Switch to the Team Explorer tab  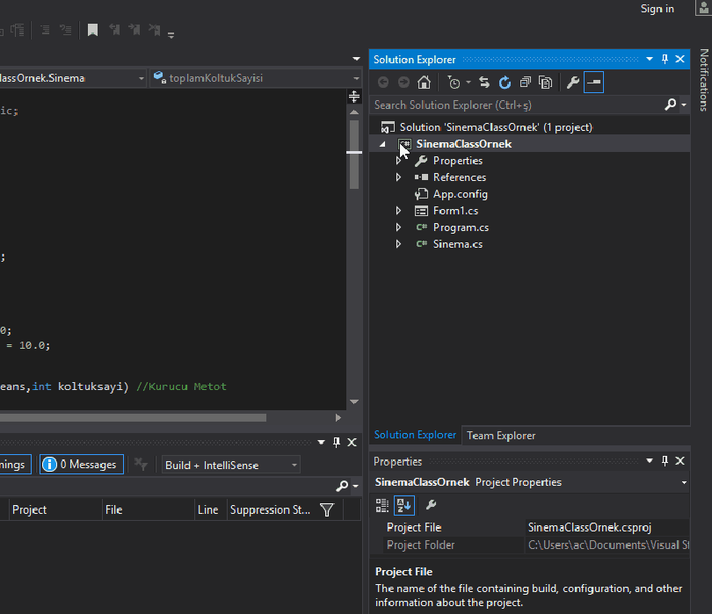pos(501,436)
